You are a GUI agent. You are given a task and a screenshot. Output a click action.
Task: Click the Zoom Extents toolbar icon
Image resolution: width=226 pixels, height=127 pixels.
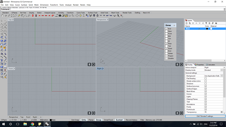[x=12, y=16]
